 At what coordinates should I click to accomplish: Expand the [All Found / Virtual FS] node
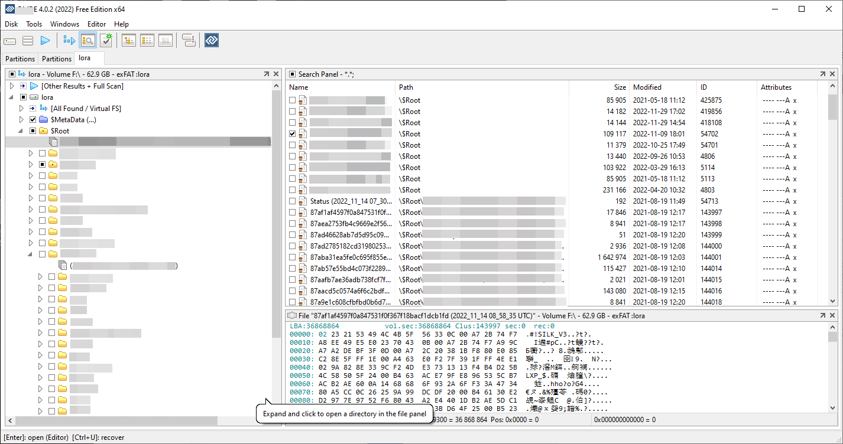[22, 109]
